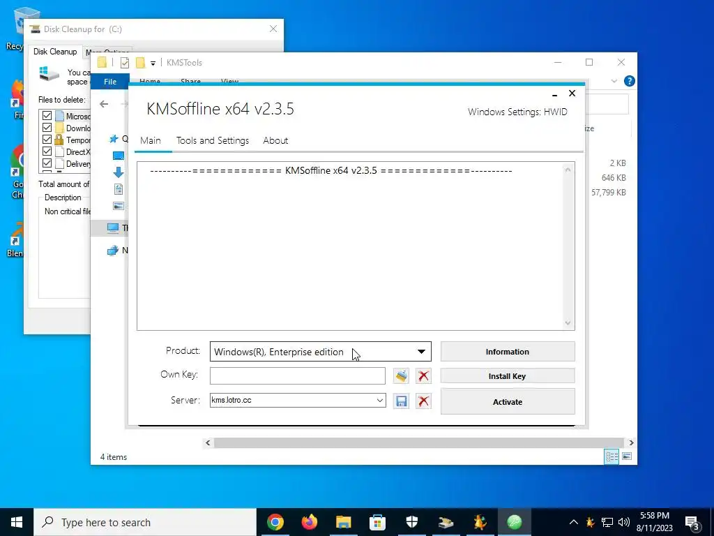Expand the Explorer ribbon with chevron
Screen dimensions: 714x536
tap(614, 81)
